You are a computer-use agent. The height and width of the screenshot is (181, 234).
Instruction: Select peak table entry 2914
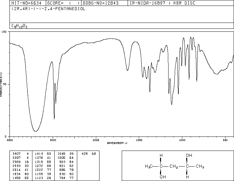(x=17, y=170)
